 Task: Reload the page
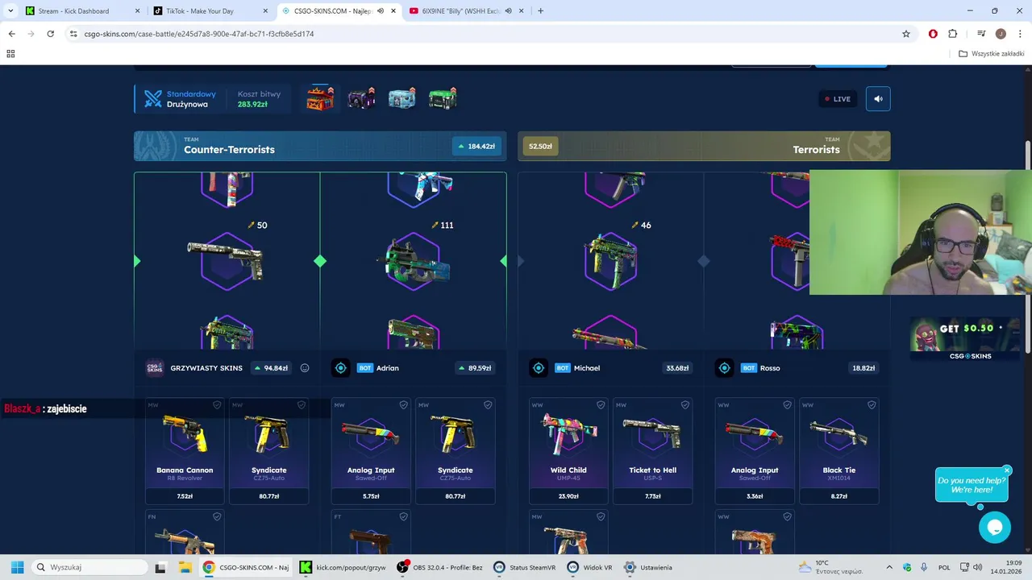click(50, 34)
